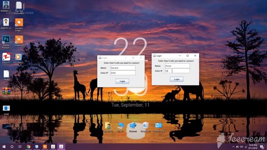
Task: Click the highlighted Java Login taskbar button
Action: point(61,147)
